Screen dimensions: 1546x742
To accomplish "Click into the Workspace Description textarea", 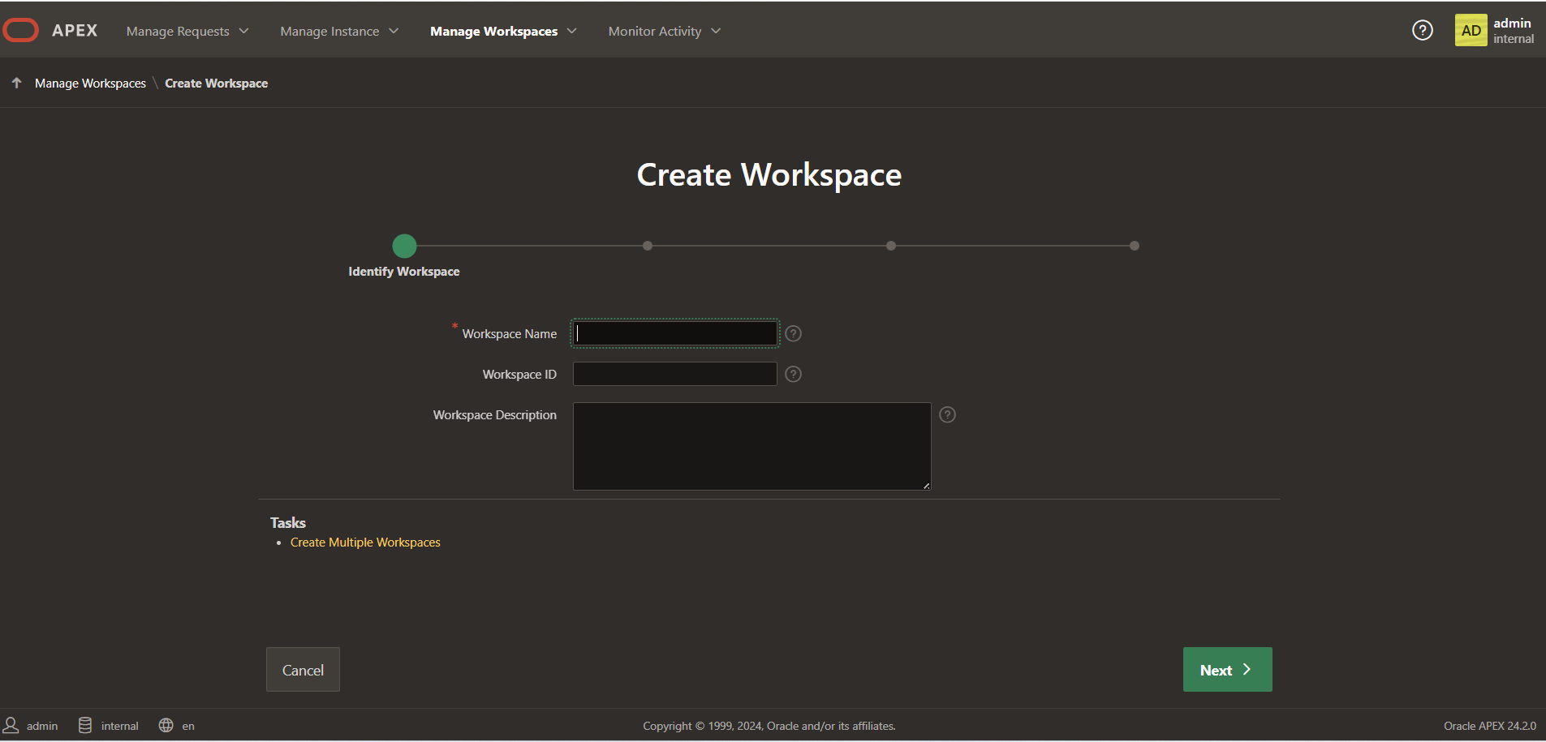I will 751,446.
